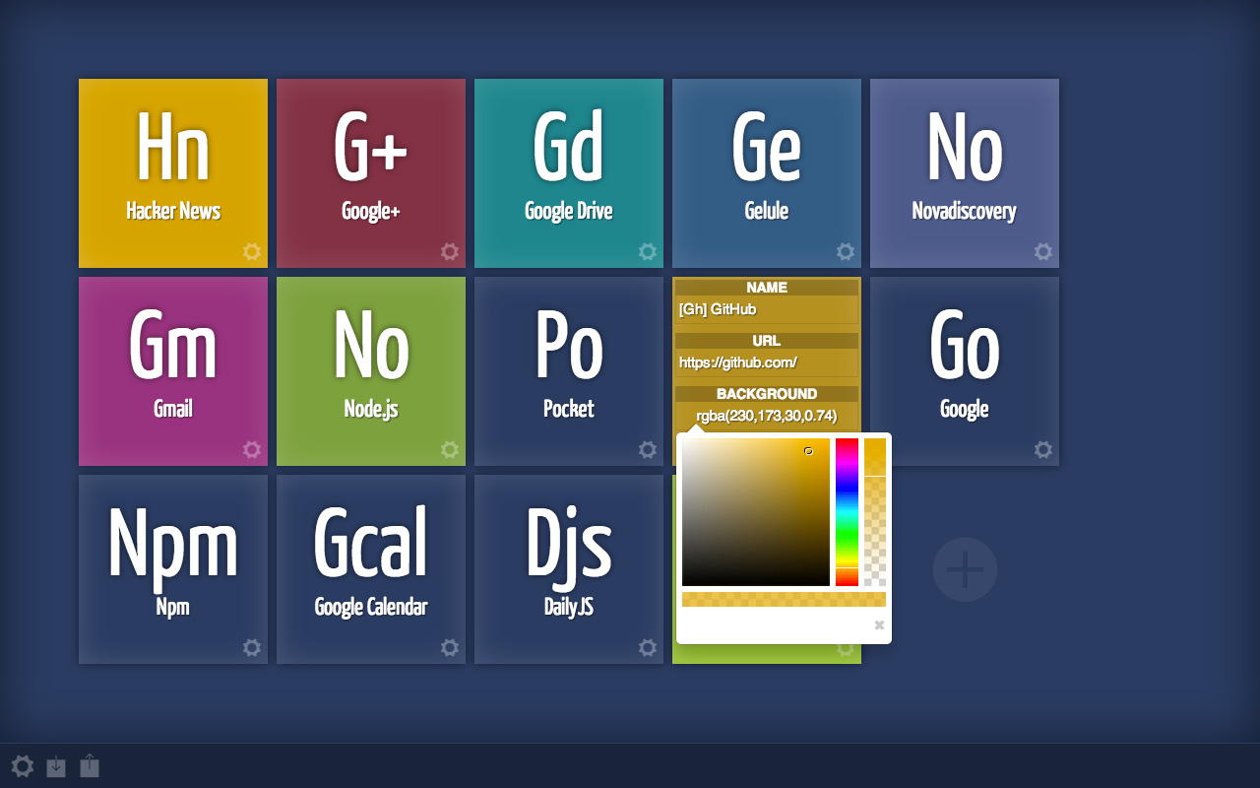Click the URL field with github.com
This screenshot has height=788, width=1260.
(x=766, y=362)
